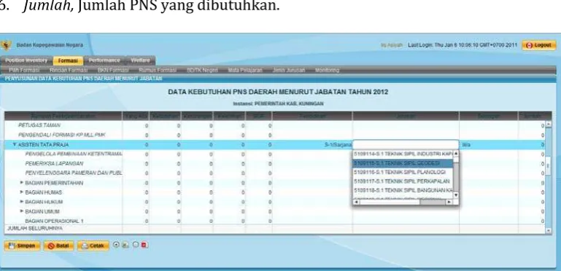Expand the BAGIAN PEMERINTAHAN tree row

(x=22, y=182)
